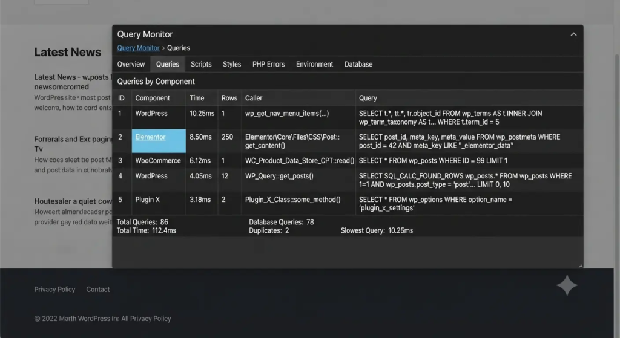Image resolution: width=620 pixels, height=338 pixels.
Task: Click the Duplicates: 2 summary
Action: click(269, 230)
